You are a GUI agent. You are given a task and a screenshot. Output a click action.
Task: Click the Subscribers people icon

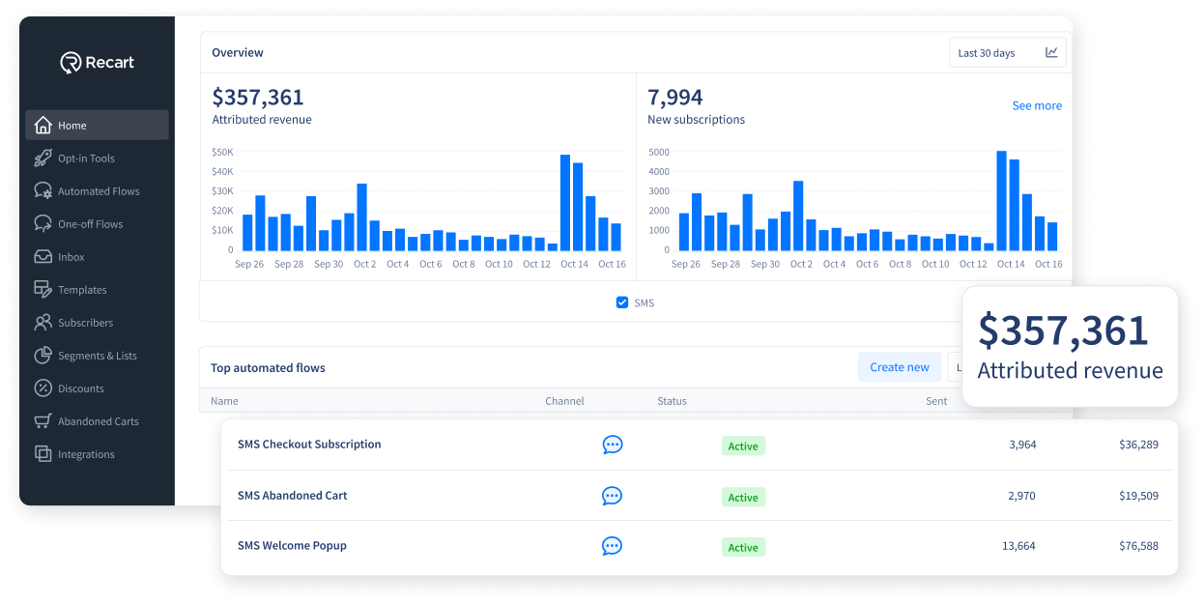coord(43,322)
